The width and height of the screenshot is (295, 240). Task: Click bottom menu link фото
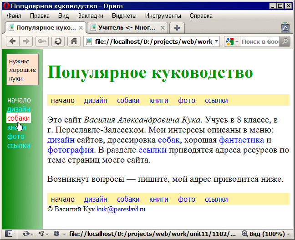point(187,199)
